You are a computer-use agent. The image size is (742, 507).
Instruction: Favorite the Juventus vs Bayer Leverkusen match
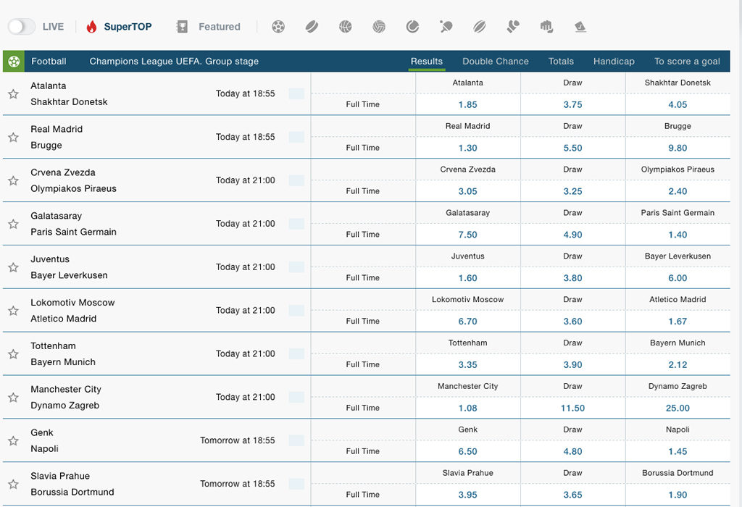click(x=13, y=267)
